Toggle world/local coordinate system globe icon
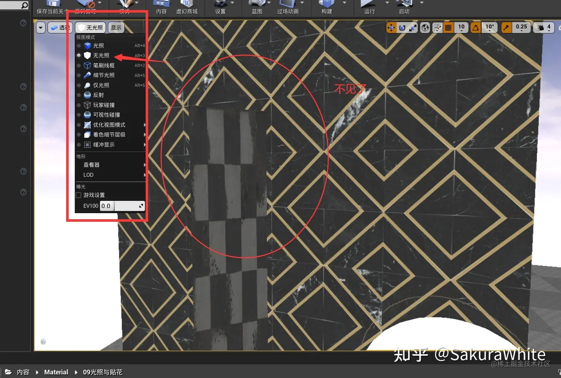 (x=425, y=27)
